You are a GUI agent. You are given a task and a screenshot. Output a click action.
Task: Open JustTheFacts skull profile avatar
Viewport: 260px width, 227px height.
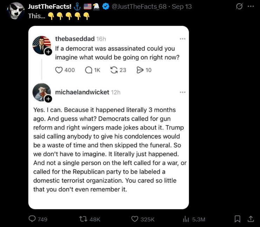pyautogui.click(x=16, y=11)
